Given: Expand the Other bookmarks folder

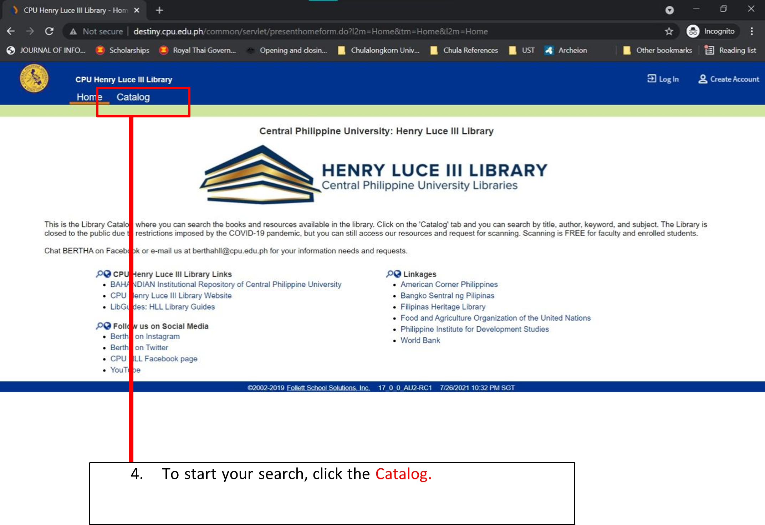Looking at the screenshot, I should pyautogui.click(x=658, y=50).
